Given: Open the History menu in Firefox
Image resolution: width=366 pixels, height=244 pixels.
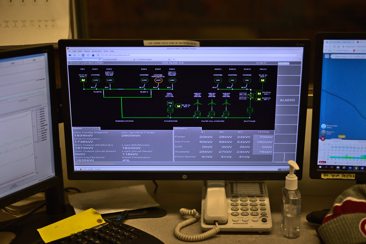Looking at the screenshot, I should click(87, 51).
